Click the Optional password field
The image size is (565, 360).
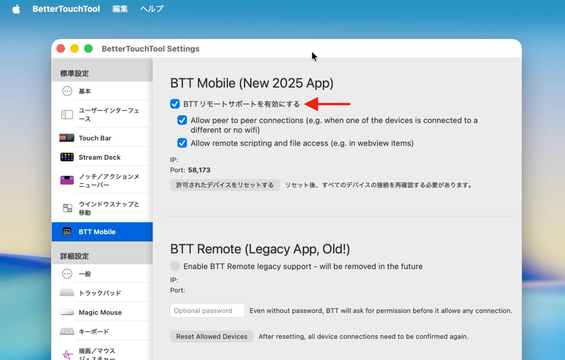207,311
